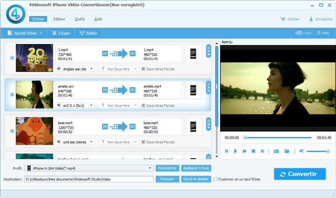Expand the Ajouter Fichier dropdown arrow

41,33
